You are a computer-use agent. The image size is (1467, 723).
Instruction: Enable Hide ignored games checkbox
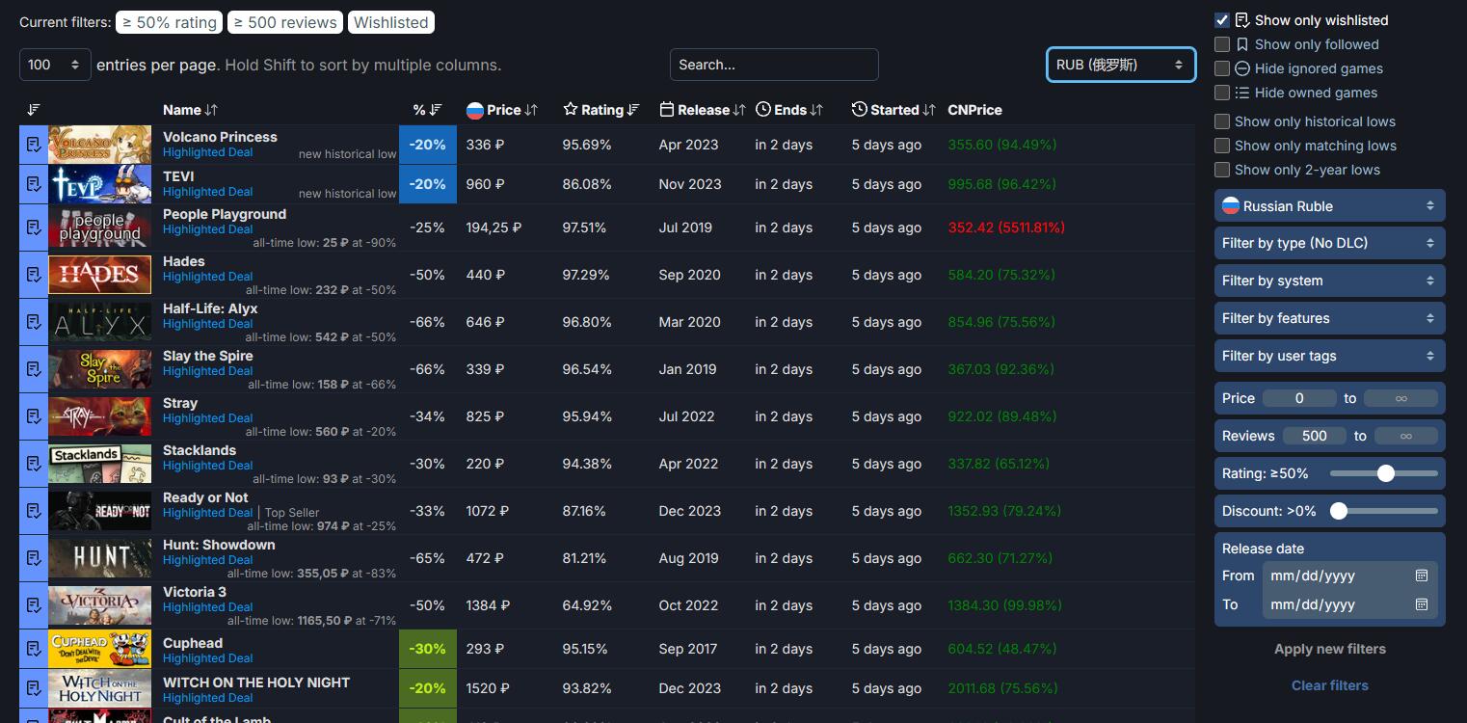(x=1222, y=68)
